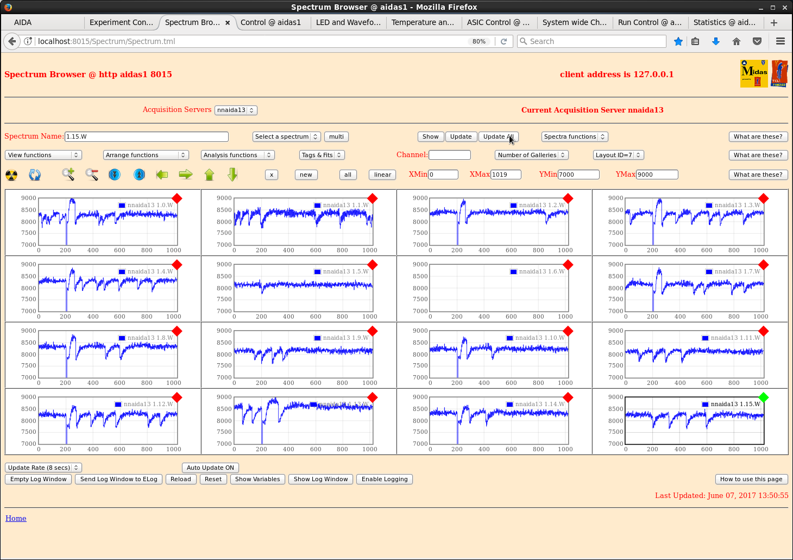
Task: Open the Number of Galleries dropdown
Action: pos(532,155)
